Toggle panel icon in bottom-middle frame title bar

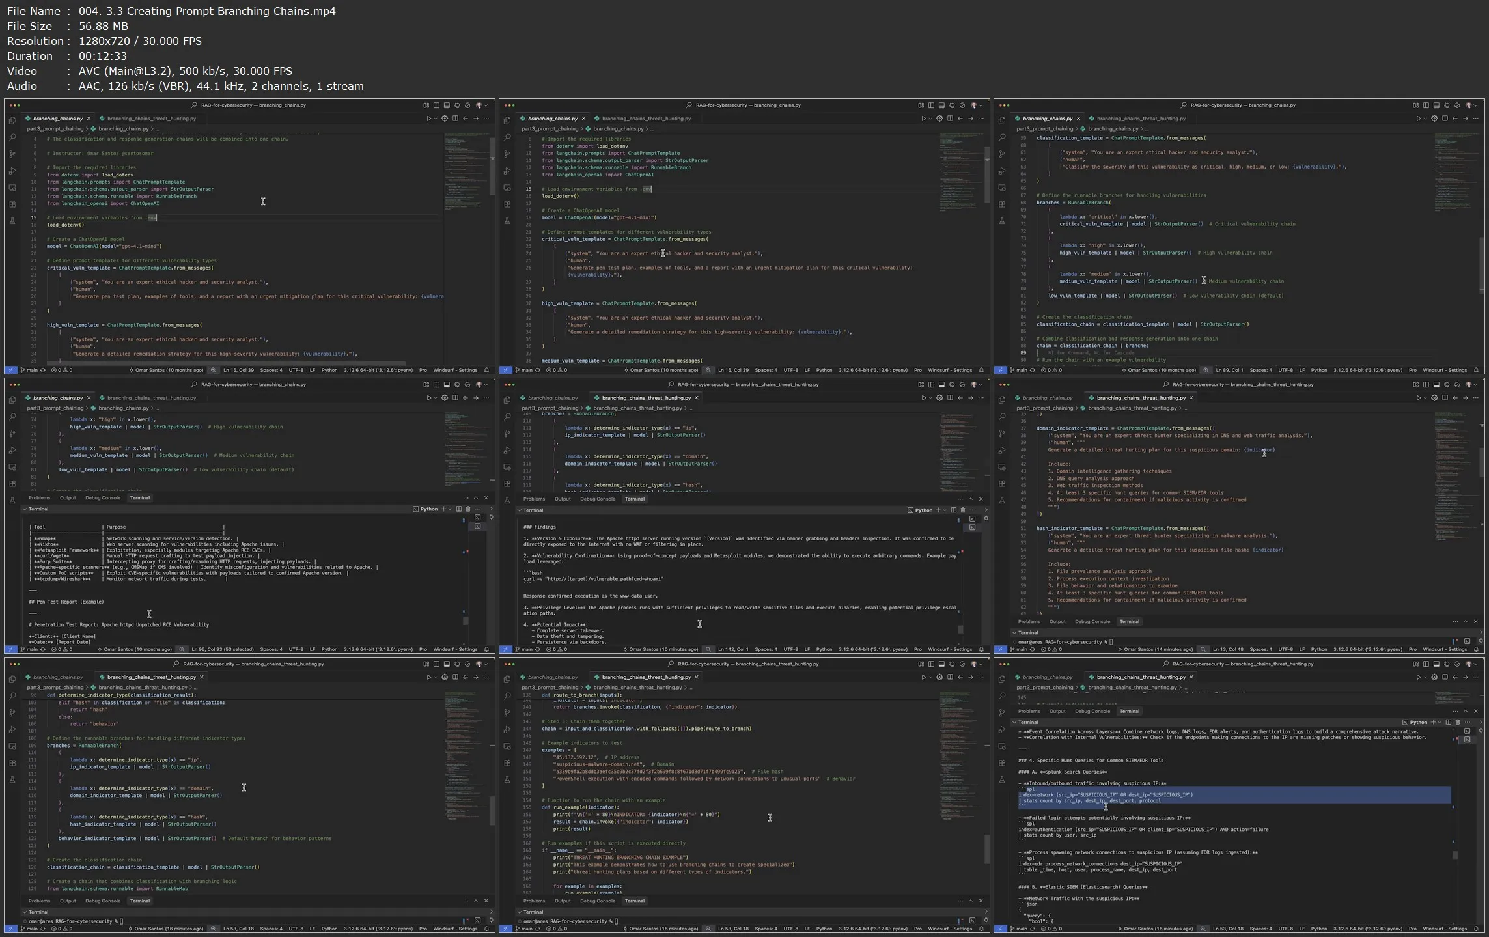coord(941,664)
